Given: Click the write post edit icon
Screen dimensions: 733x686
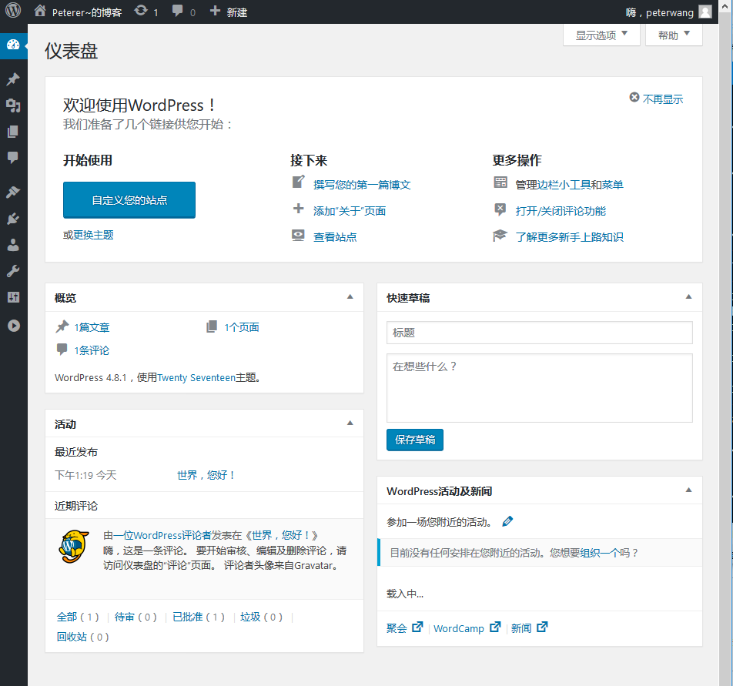Looking at the screenshot, I should point(298,182).
